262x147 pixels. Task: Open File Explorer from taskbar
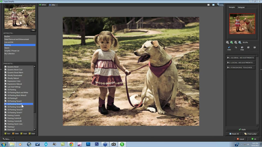[12, 144]
